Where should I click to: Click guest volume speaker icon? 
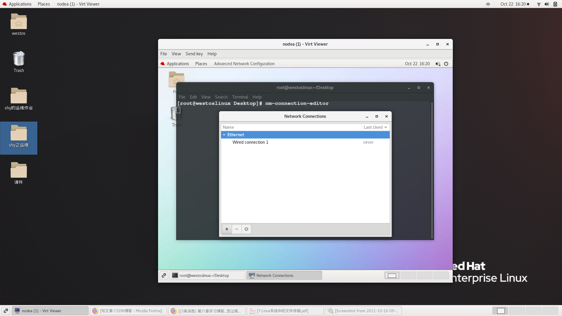438,64
